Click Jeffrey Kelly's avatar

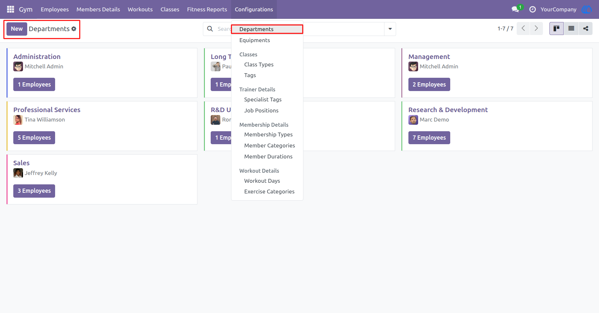(x=18, y=173)
